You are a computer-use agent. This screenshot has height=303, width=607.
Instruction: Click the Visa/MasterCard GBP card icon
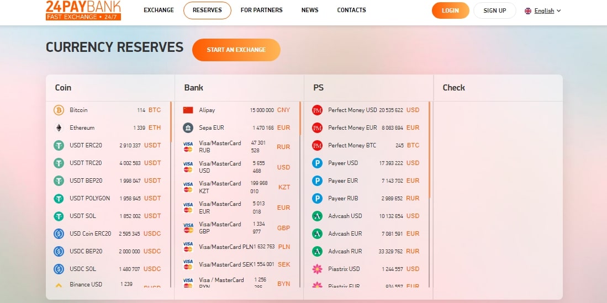188,228
